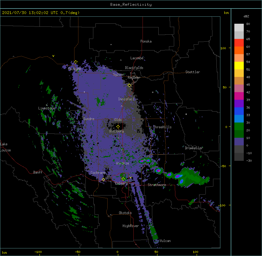
Task: Click the Calgary city label
Action: [x=121, y=183]
